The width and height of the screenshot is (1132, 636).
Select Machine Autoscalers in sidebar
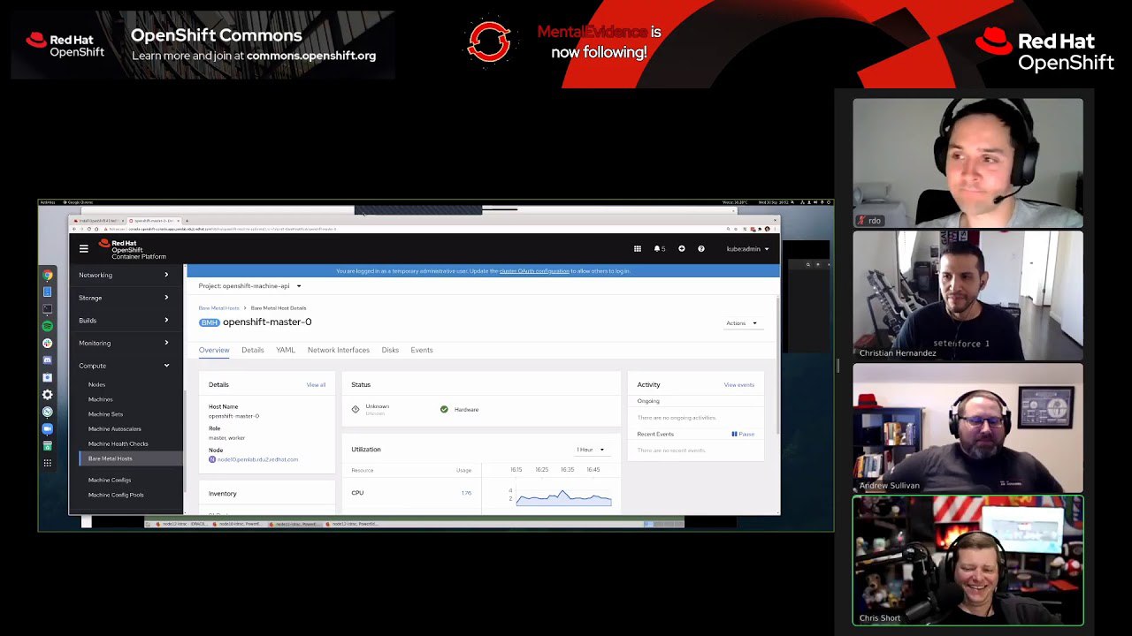point(115,429)
